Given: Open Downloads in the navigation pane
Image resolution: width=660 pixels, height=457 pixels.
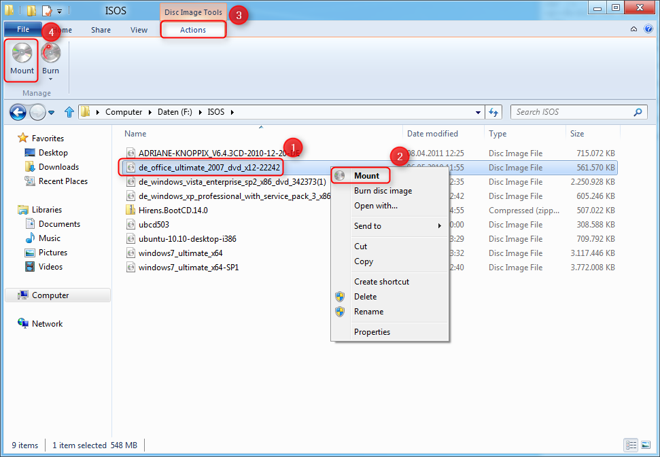Looking at the screenshot, I should point(52,167).
